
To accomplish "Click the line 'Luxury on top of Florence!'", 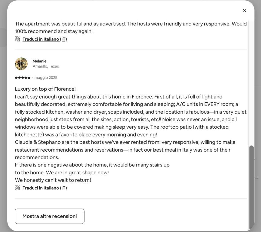I will click(45, 89).
